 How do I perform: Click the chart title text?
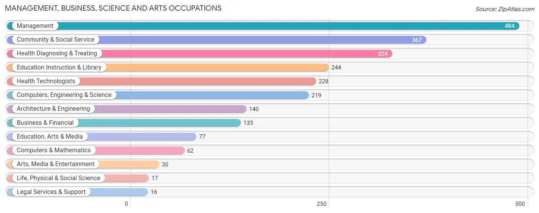113,8
